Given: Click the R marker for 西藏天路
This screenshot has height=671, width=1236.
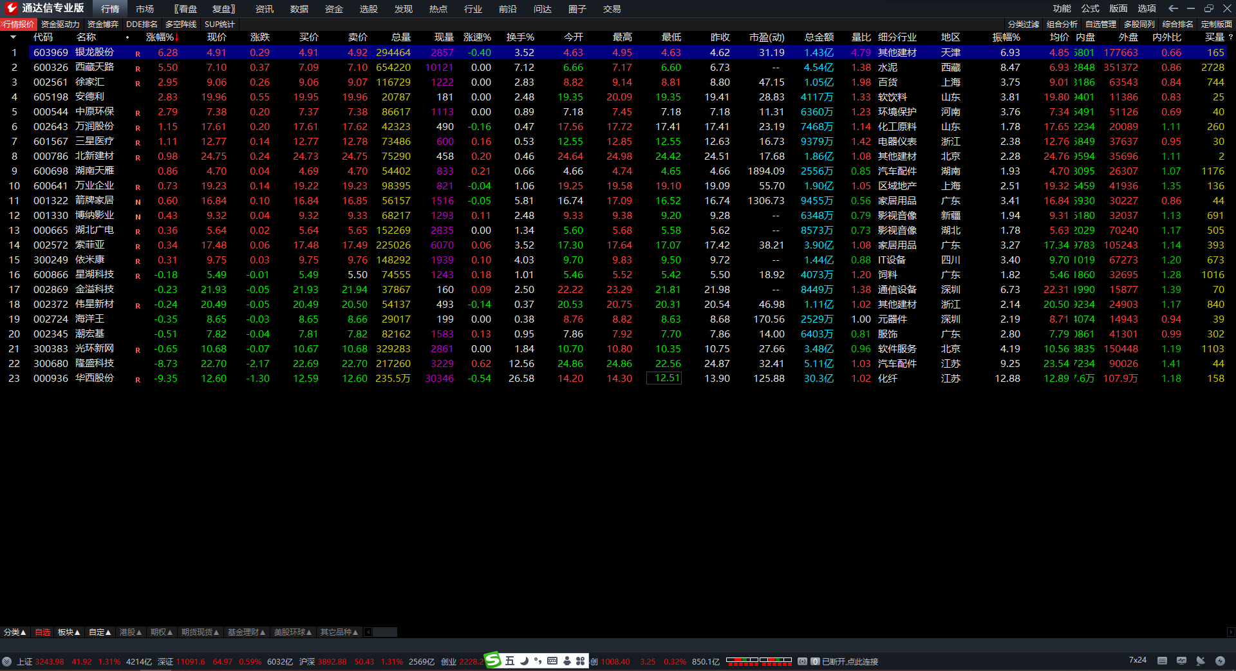Looking at the screenshot, I should pyautogui.click(x=138, y=68).
